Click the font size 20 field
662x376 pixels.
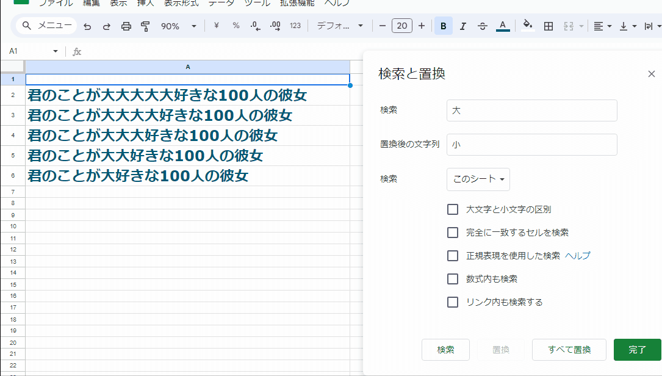pyautogui.click(x=402, y=26)
